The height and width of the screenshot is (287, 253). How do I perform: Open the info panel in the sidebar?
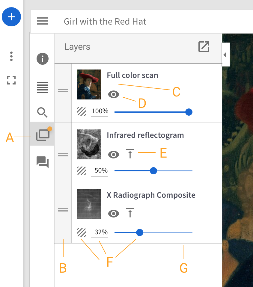(42, 59)
